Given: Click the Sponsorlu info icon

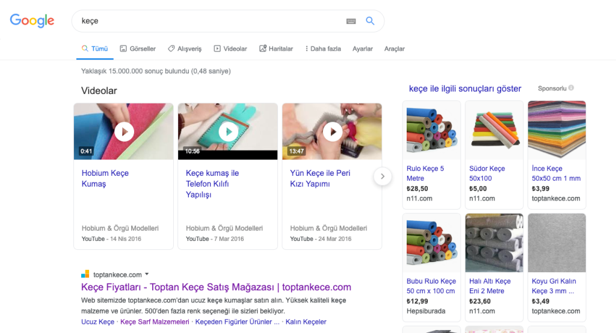Looking at the screenshot, I should (x=571, y=88).
